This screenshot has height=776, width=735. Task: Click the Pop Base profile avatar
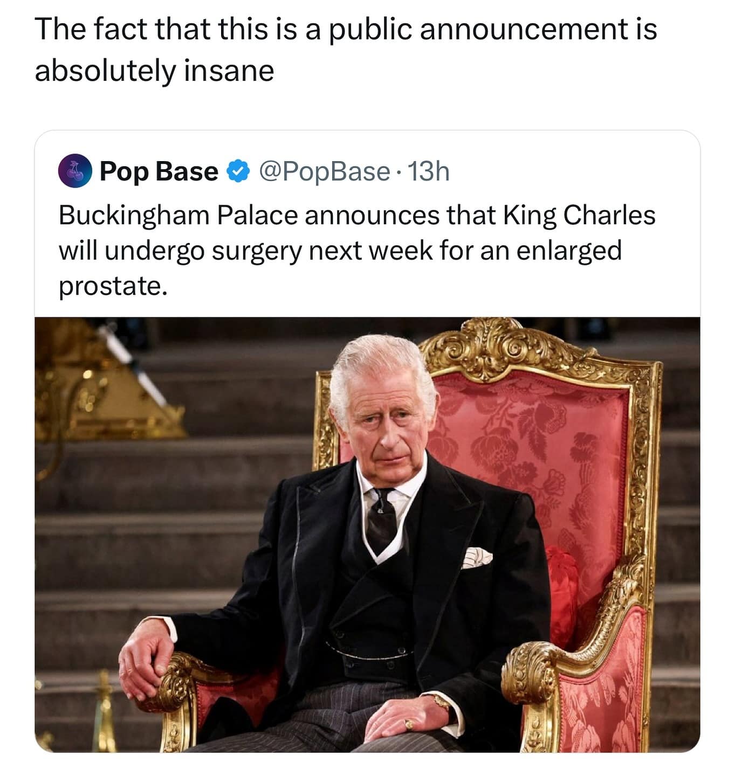(x=75, y=171)
